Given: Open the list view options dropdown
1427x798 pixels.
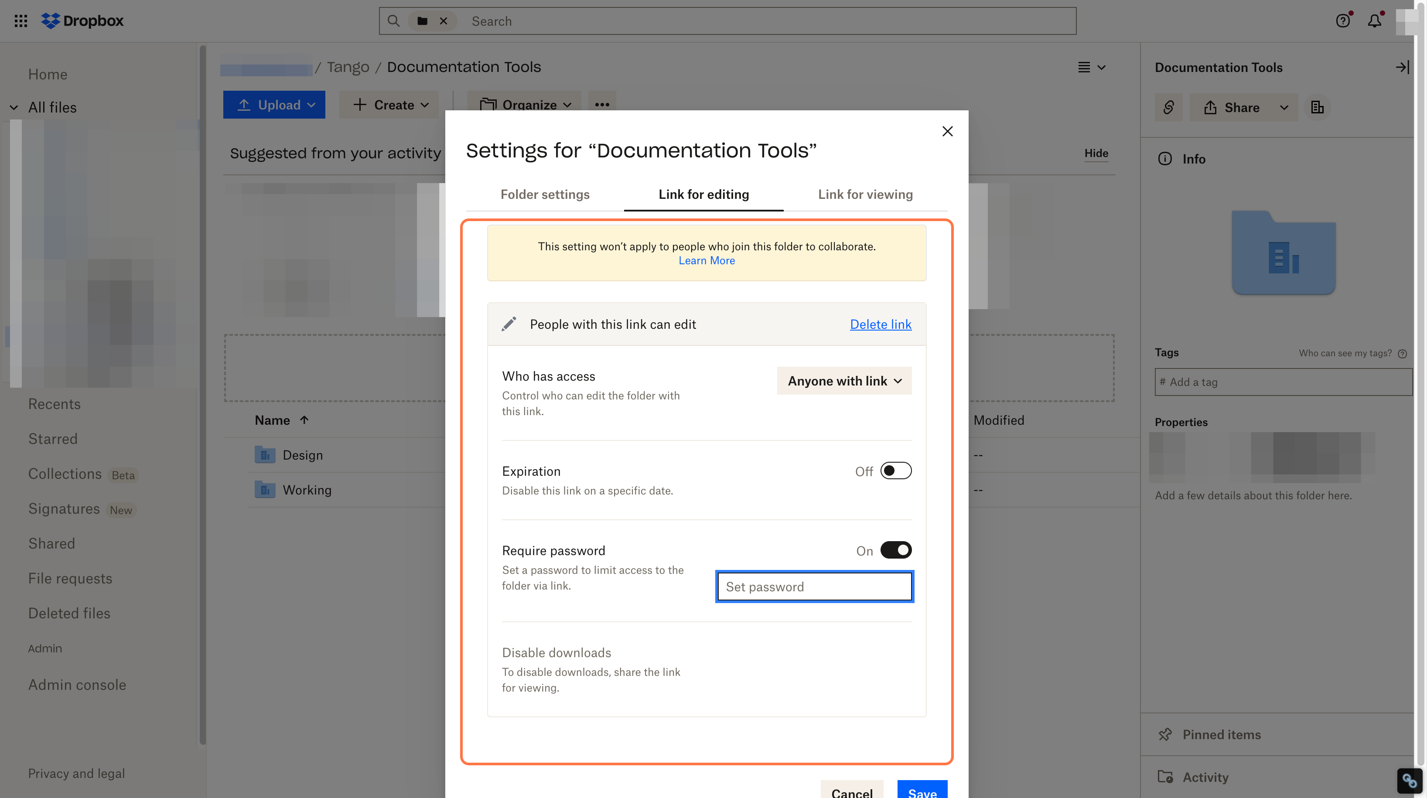Looking at the screenshot, I should click(x=1091, y=67).
